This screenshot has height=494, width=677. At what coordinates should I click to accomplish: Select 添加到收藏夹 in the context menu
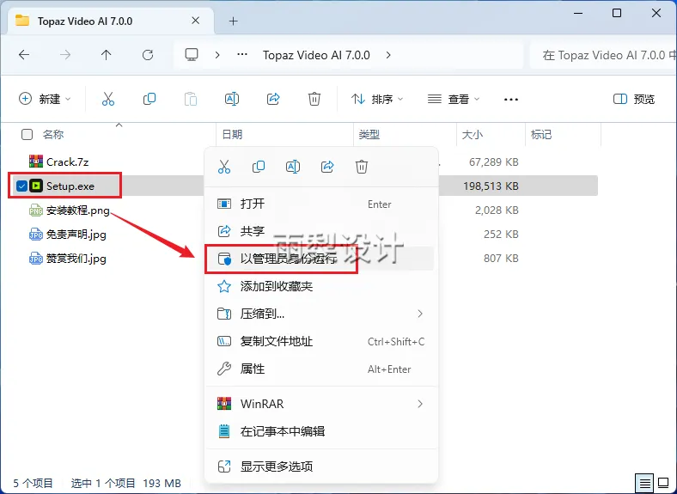320,286
